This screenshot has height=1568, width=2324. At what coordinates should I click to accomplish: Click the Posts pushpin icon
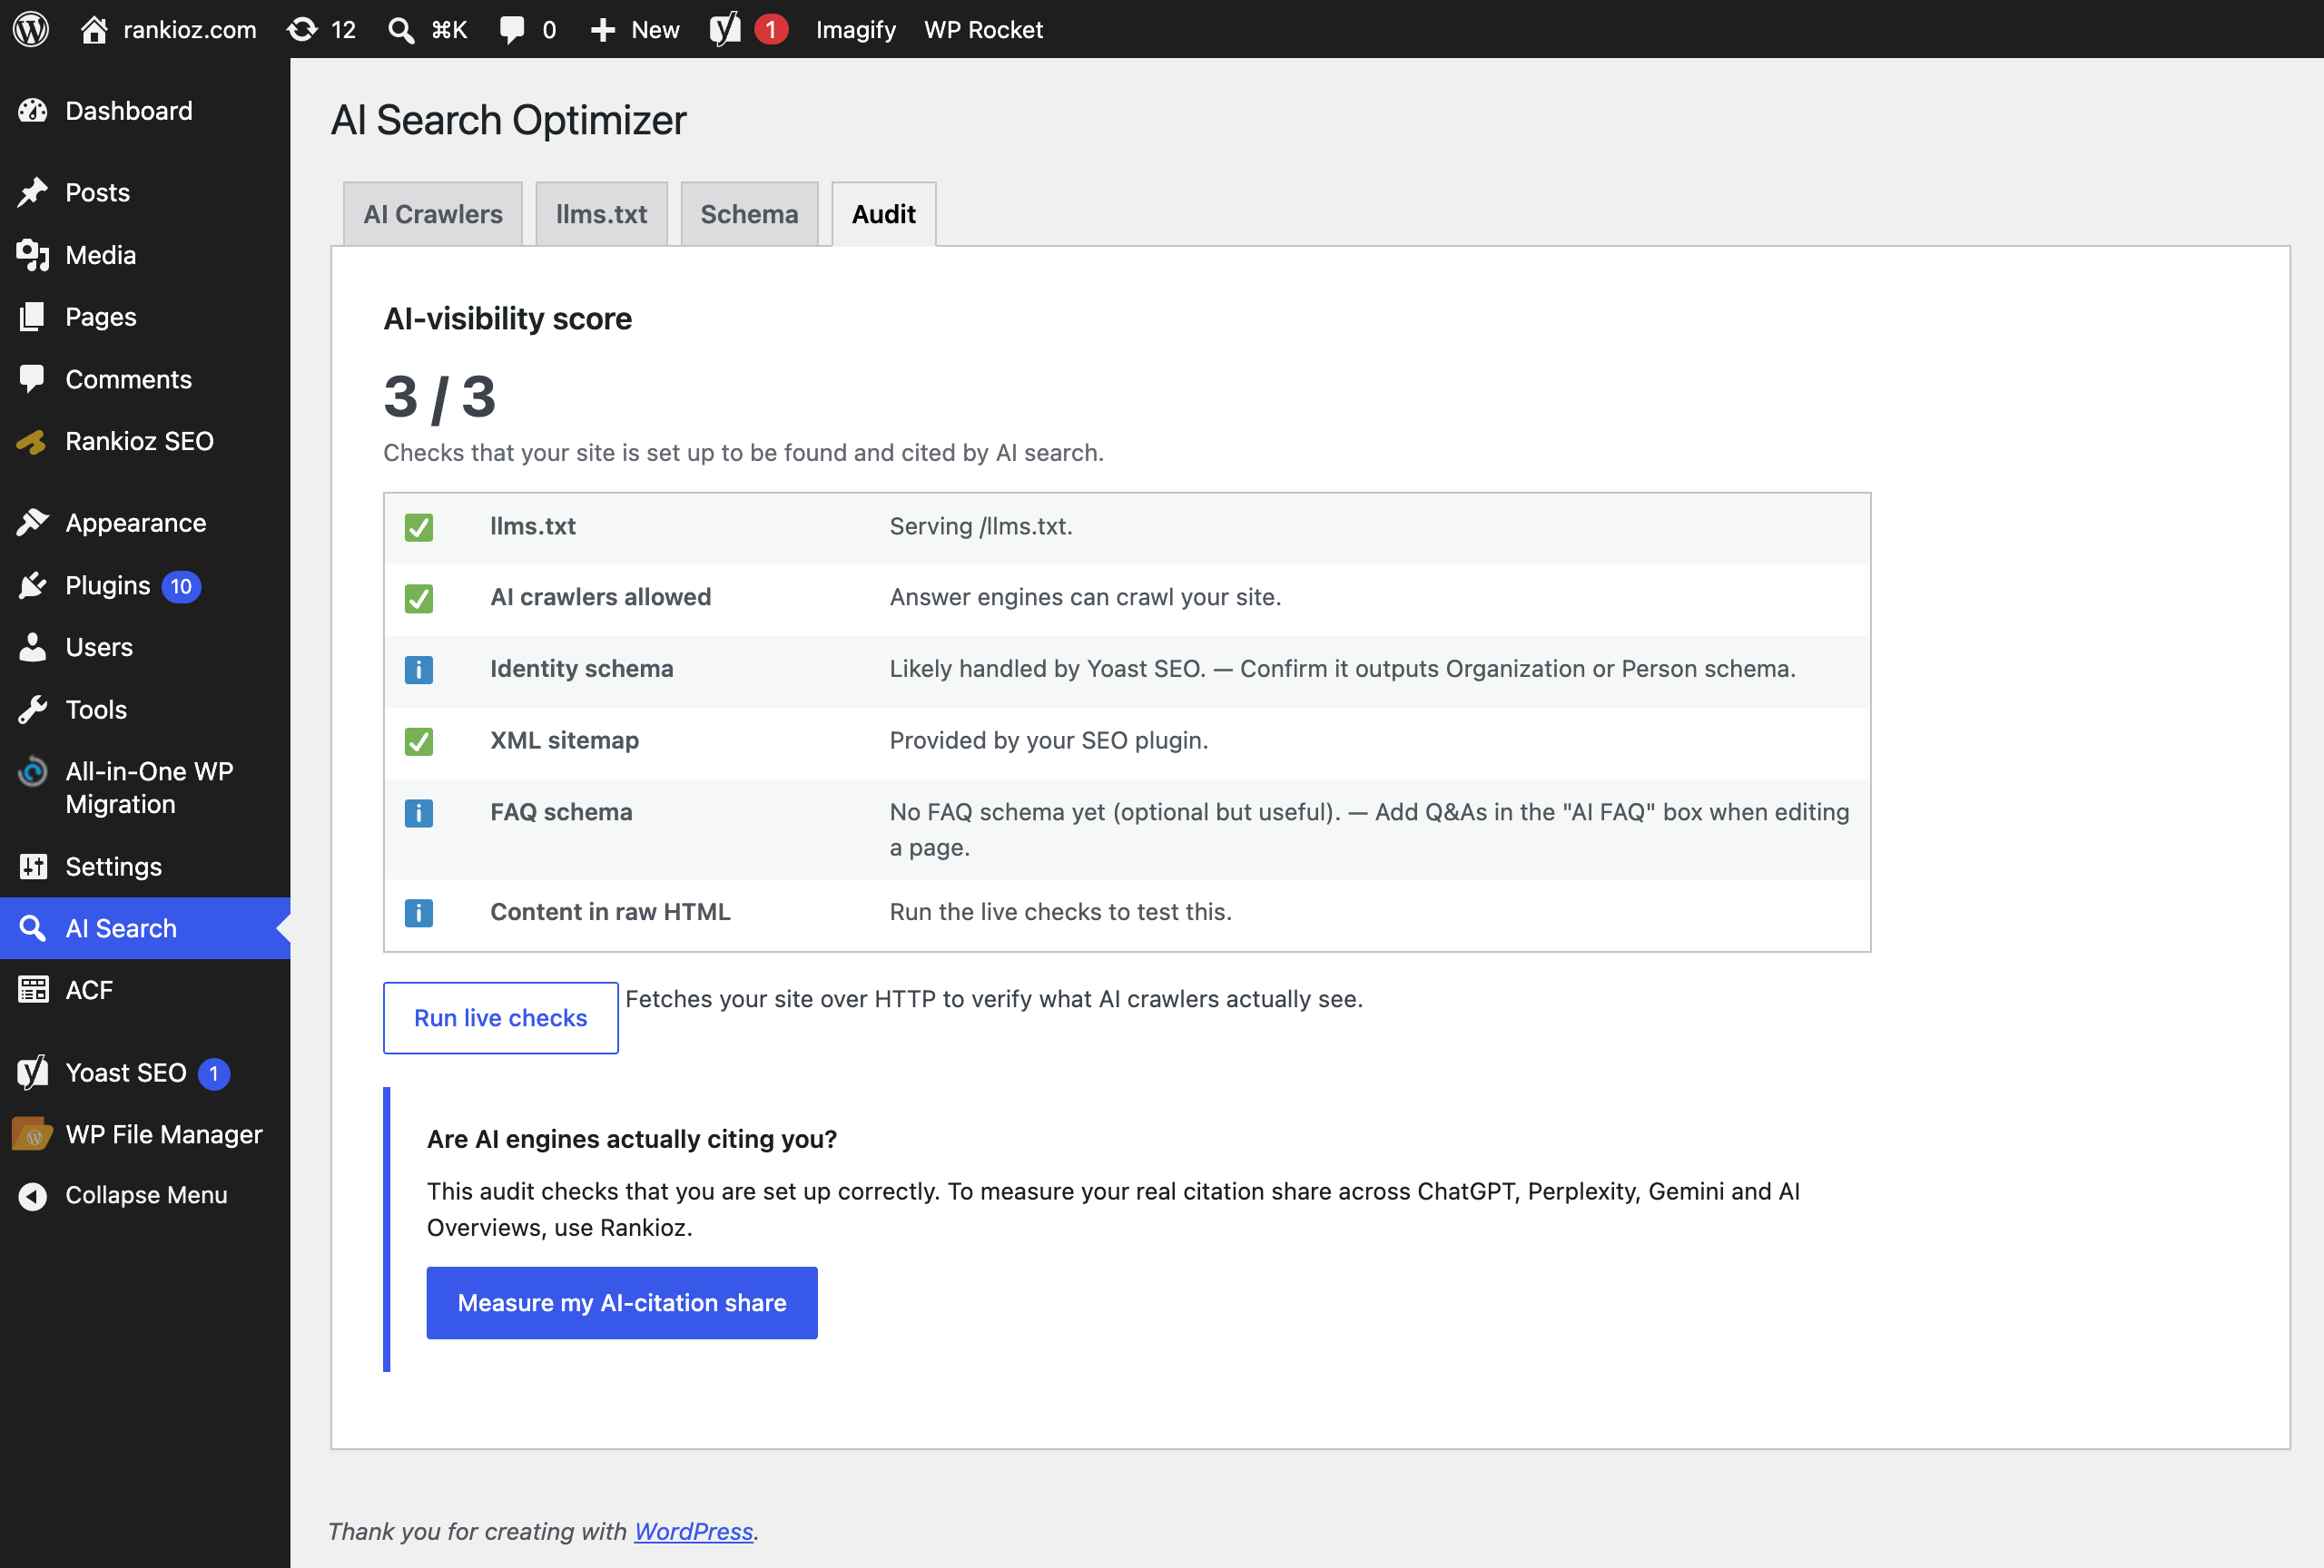click(33, 191)
